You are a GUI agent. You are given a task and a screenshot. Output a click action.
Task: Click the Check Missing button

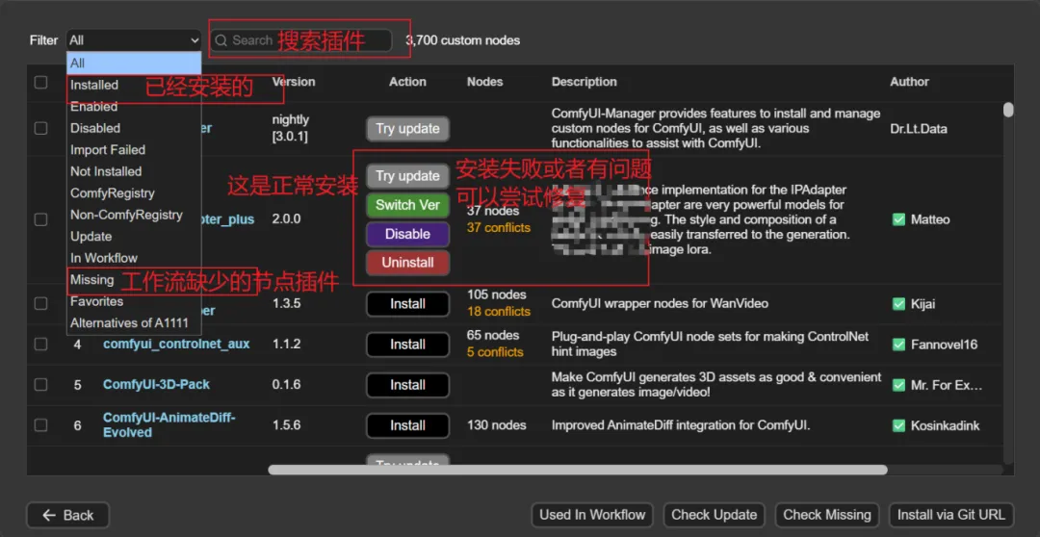(x=827, y=515)
